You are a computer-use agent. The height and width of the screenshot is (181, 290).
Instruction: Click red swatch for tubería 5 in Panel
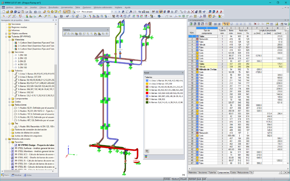pos(147,93)
